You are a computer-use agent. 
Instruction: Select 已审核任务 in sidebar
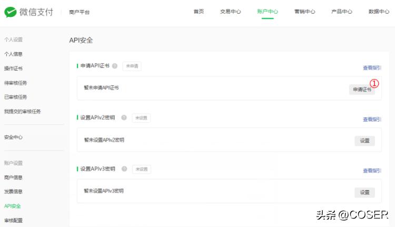tap(16, 97)
